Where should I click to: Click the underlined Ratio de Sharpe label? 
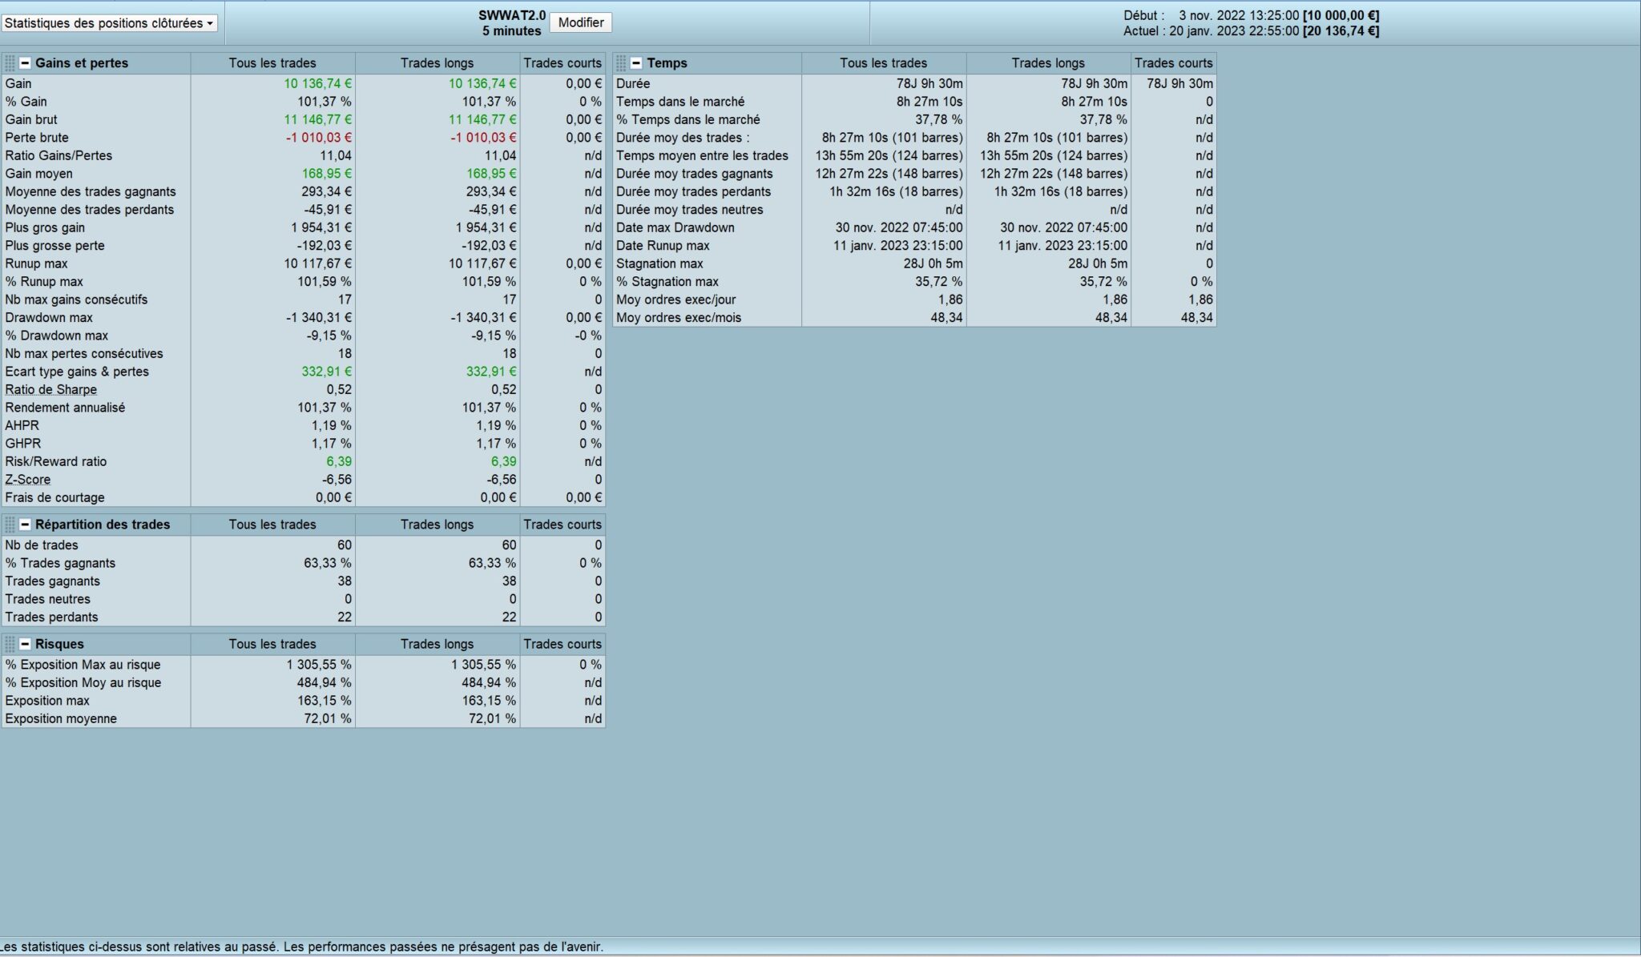coord(50,390)
